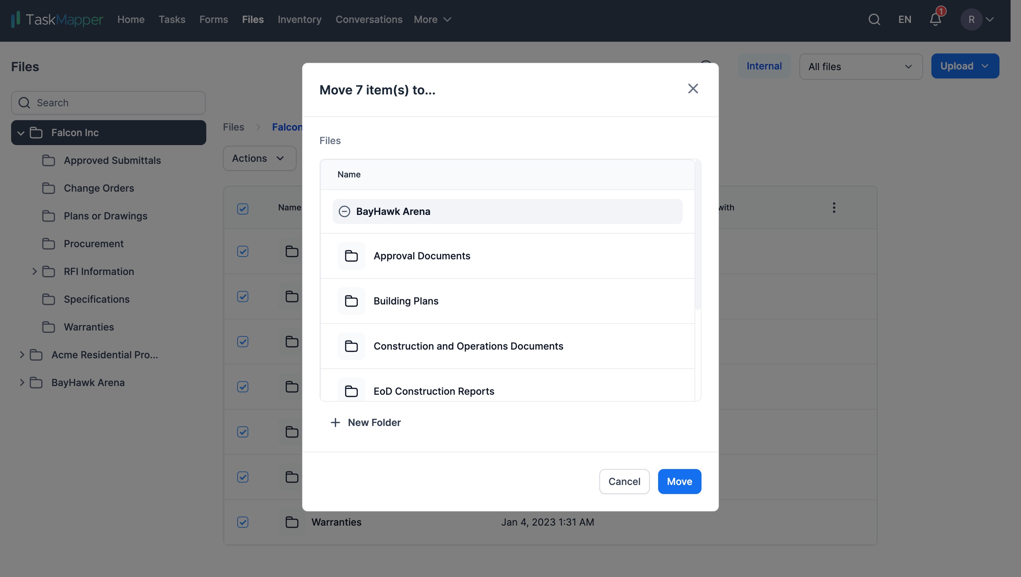Select the BayHawk Arena row in dialog

(507, 212)
